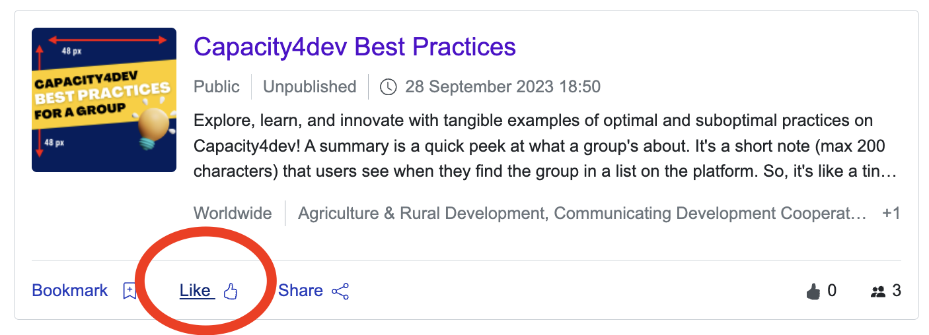Click the thumbs-up outline icon beside Like
The width and height of the screenshot is (929, 335).
pyautogui.click(x=230, y=291)
